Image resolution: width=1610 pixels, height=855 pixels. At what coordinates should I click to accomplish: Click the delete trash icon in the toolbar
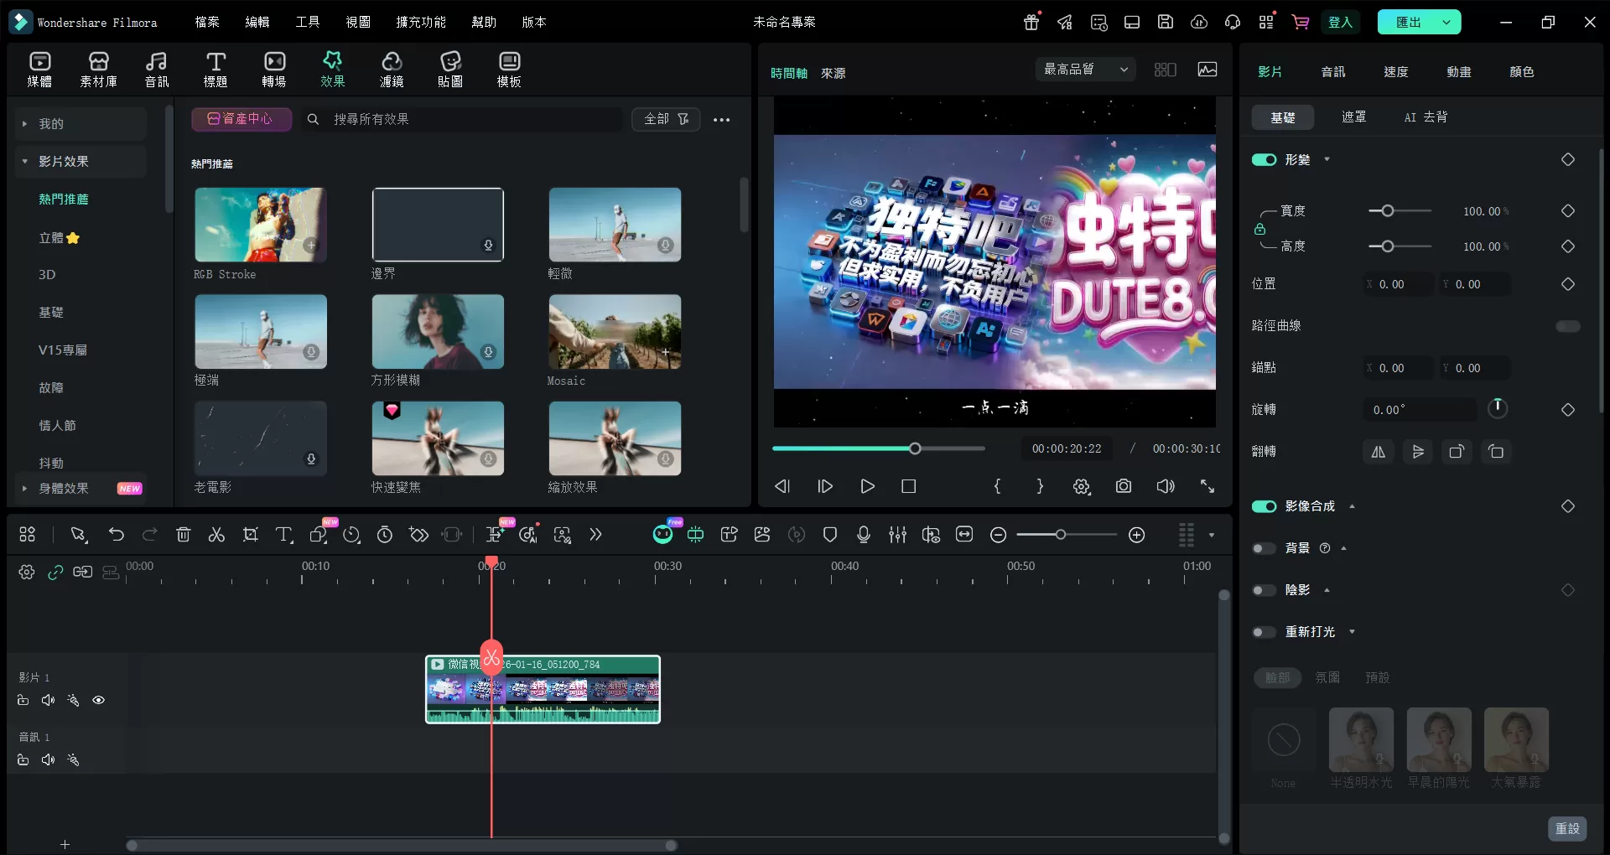[x=183, y=535]
